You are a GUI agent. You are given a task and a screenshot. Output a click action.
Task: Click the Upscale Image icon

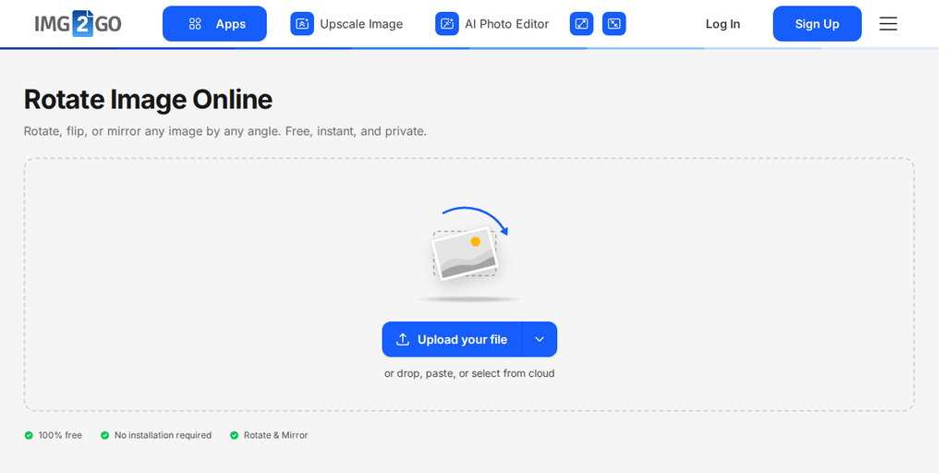302,24
